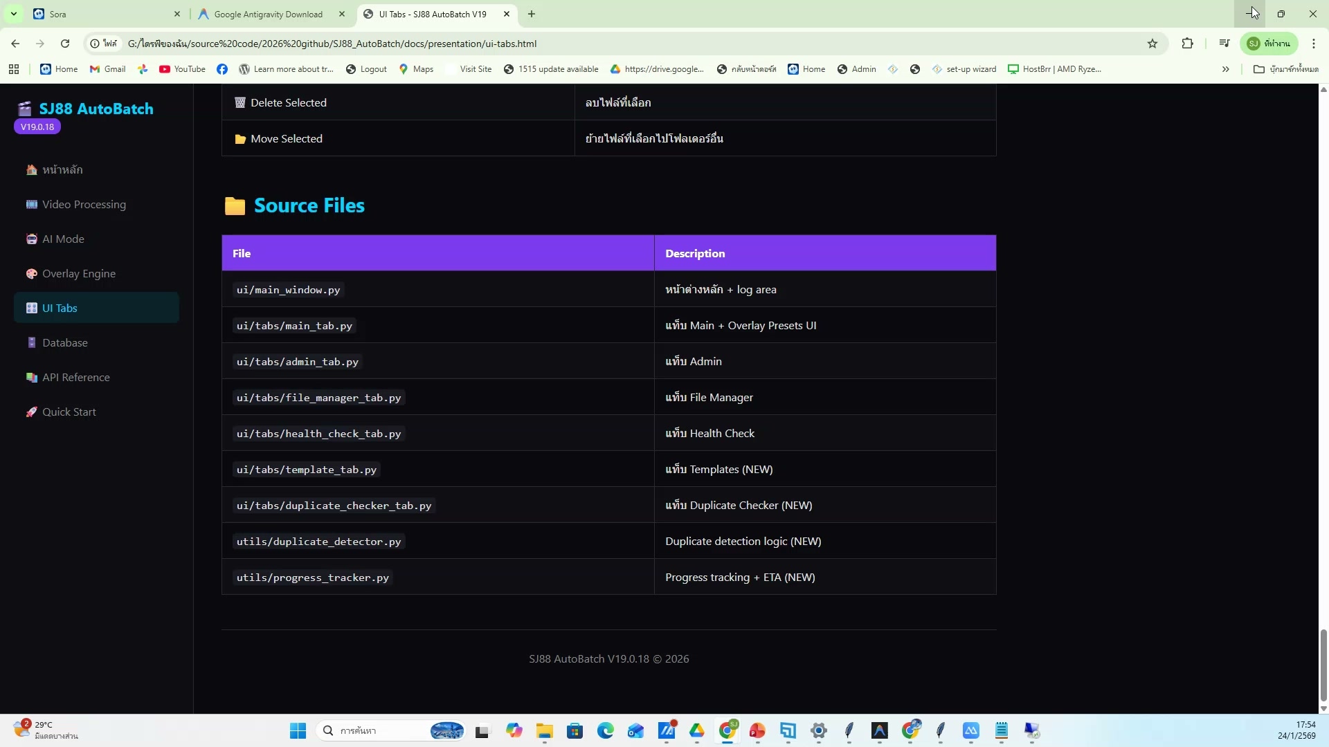The width and height of the screenshot is (1329, 747).
Task: Open the browser Extensions puzzle icon
Action: tap(1188, 44)
